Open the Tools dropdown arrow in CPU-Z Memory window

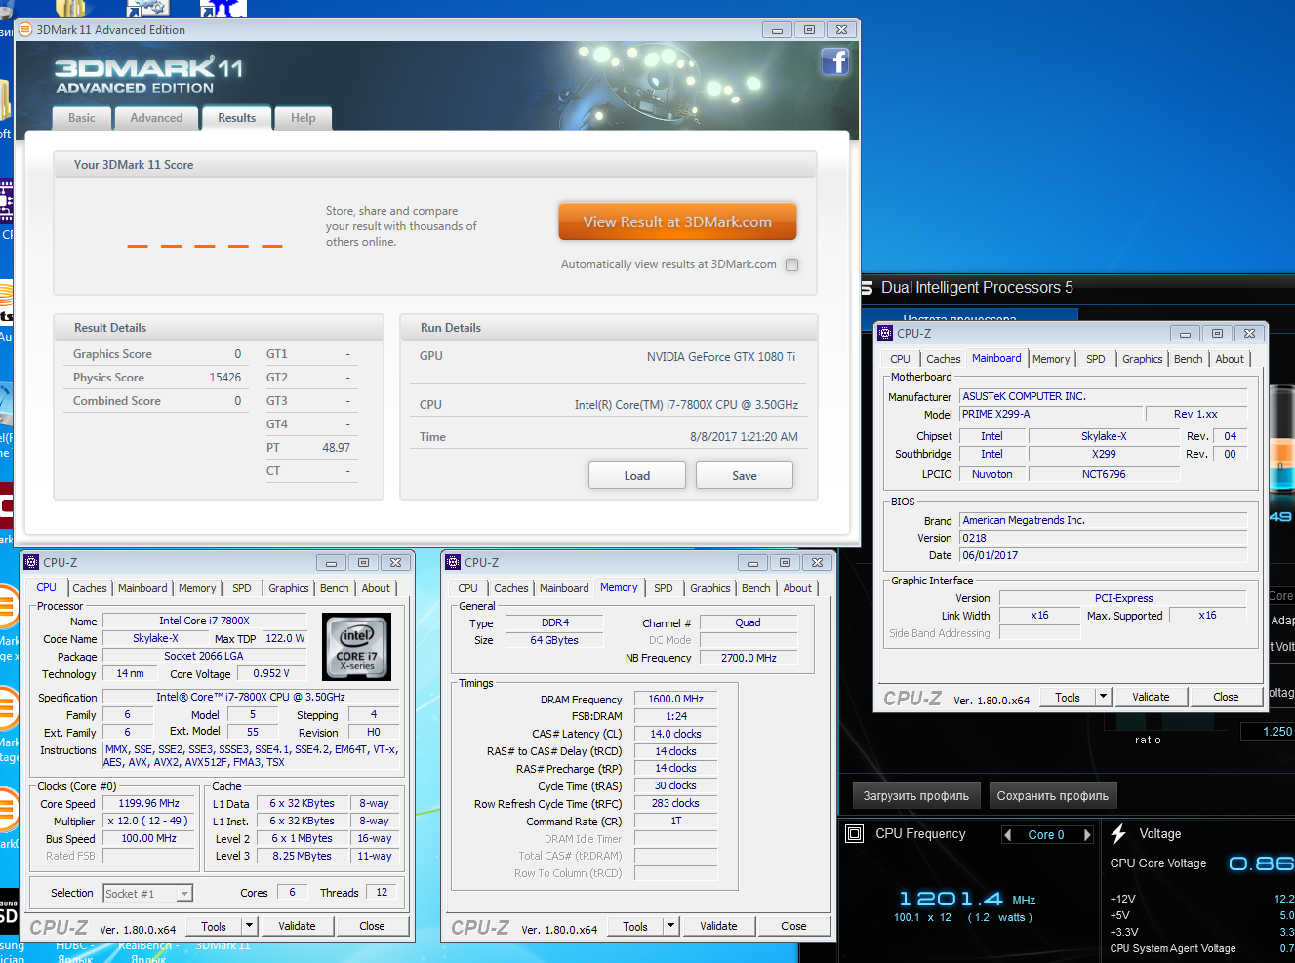671,926
